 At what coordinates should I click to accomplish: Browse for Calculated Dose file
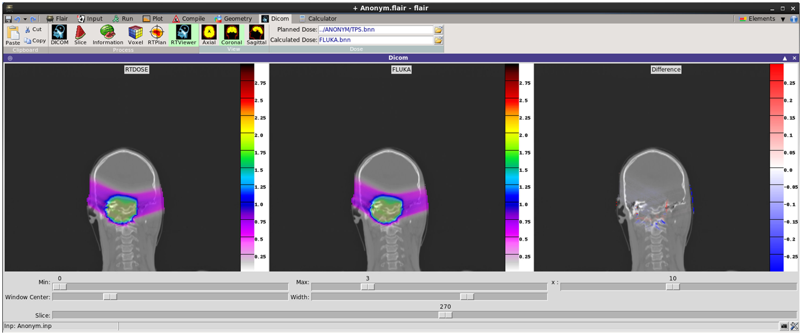point(438,40)
